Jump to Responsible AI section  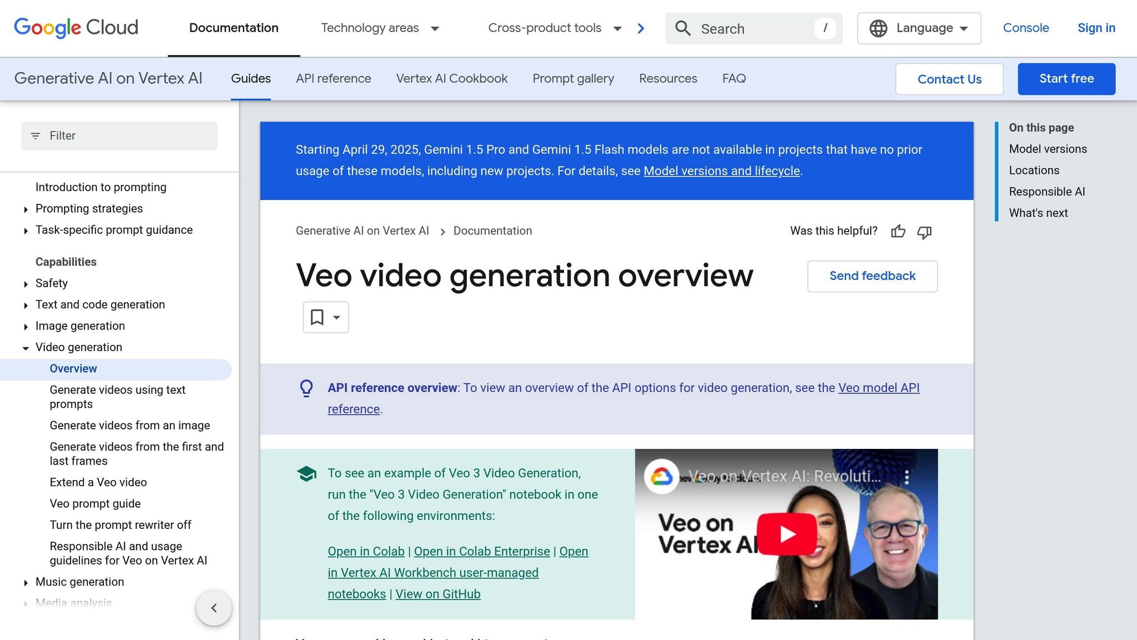tap(1047, 192)
